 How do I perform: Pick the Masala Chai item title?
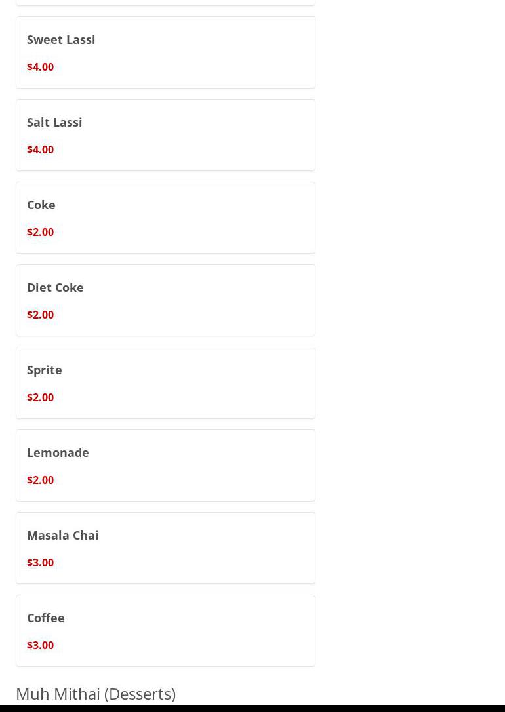[x=63, y=535]
